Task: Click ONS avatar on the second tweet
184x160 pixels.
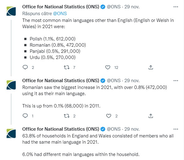Action: click(11, 85)
